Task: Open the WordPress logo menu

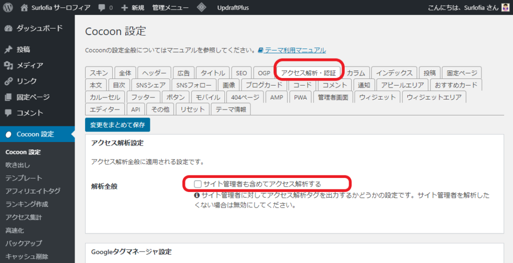Action: 8,7
